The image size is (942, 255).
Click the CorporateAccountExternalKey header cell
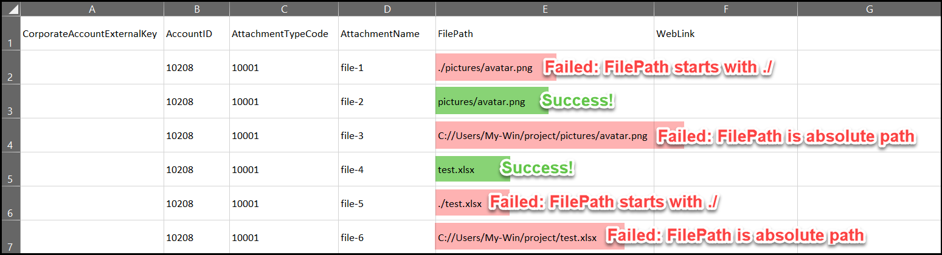coord(92,33)
